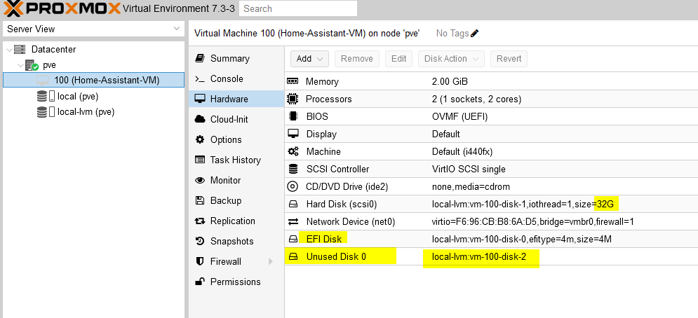
Task: Click the Search input field
Action: [x=298, y=8]
